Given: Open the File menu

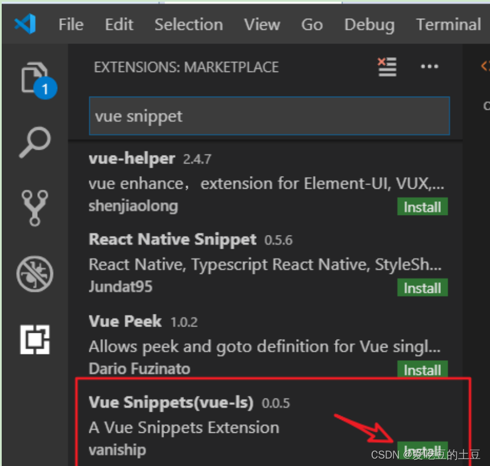Looking at the screenshot, I should pyautogui.click(x=71, y=25).
